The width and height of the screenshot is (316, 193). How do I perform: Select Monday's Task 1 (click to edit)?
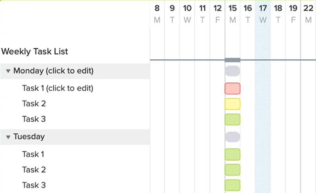click(x=57, y=88)
